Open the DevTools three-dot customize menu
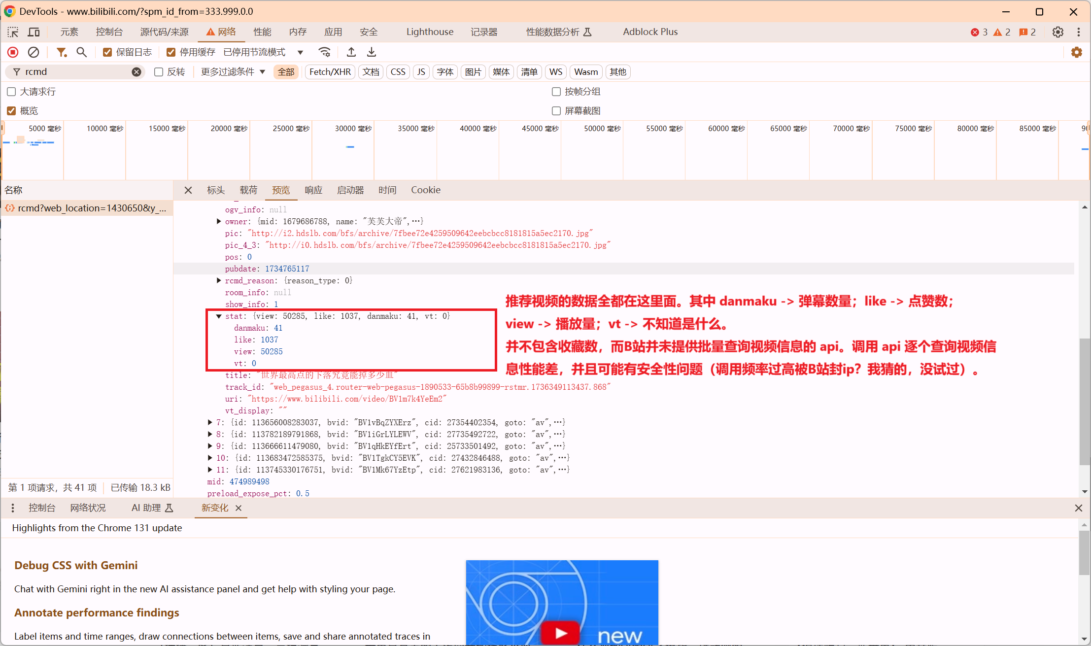 coord(1079,32)
